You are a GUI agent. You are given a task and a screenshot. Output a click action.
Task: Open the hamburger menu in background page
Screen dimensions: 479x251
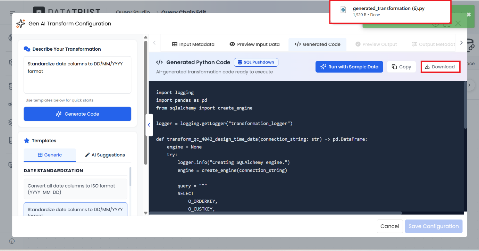coord(13,13)
